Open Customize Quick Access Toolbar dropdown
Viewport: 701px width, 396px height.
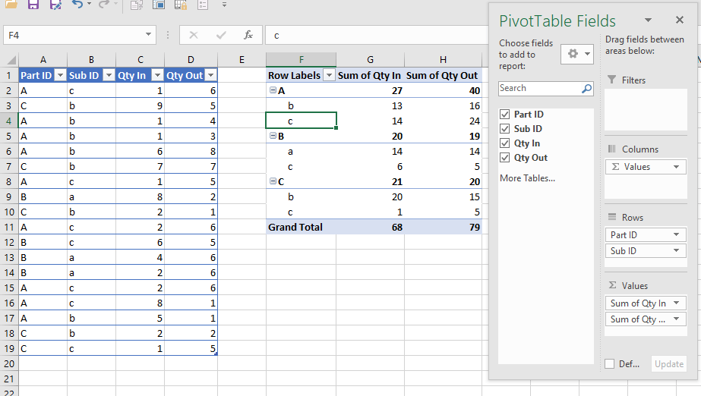coord(225,5)
